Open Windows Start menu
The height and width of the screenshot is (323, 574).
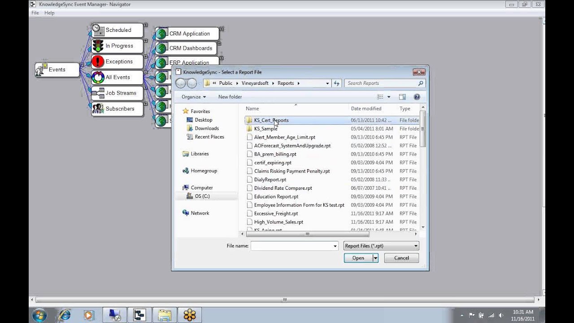click(x=39, y=315)
